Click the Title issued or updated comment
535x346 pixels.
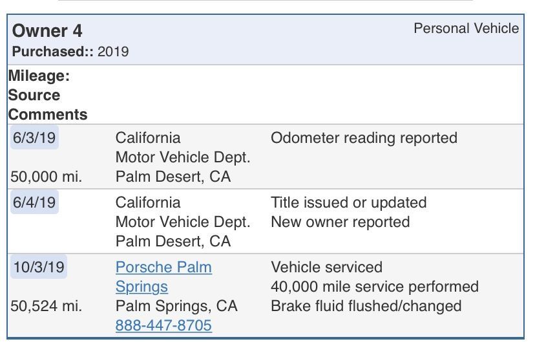[348, 202]
